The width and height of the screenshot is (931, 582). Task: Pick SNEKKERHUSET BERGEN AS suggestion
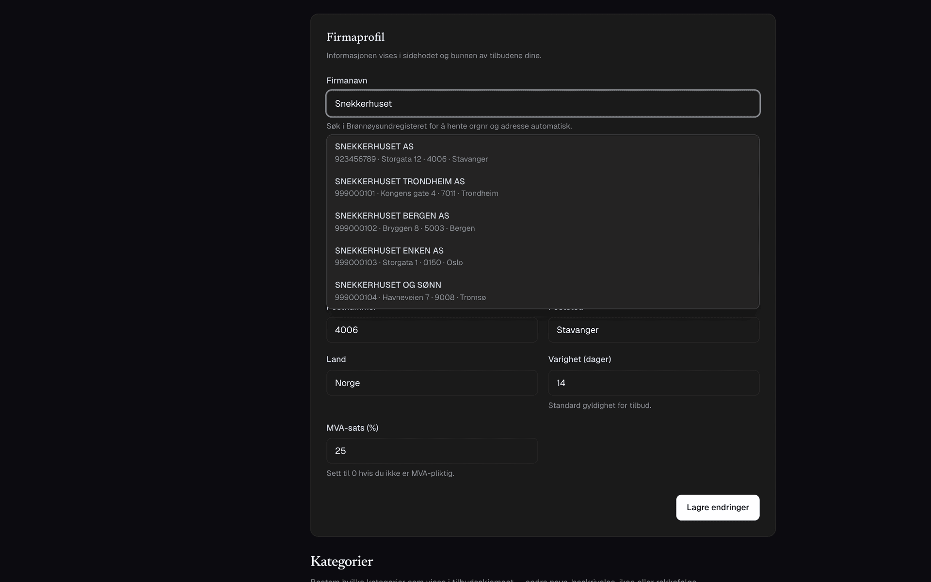(543, 222)
